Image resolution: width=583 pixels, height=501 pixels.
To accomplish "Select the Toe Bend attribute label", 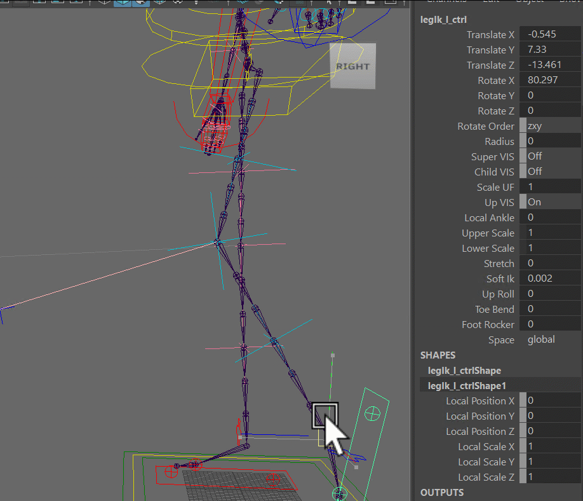I will [x=495, y=309].
